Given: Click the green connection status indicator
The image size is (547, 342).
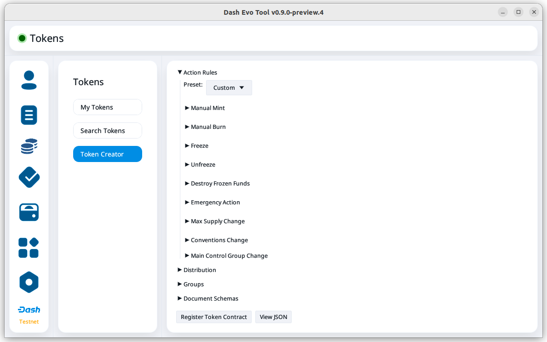Looking at the screenshot, I should (22, 39).
